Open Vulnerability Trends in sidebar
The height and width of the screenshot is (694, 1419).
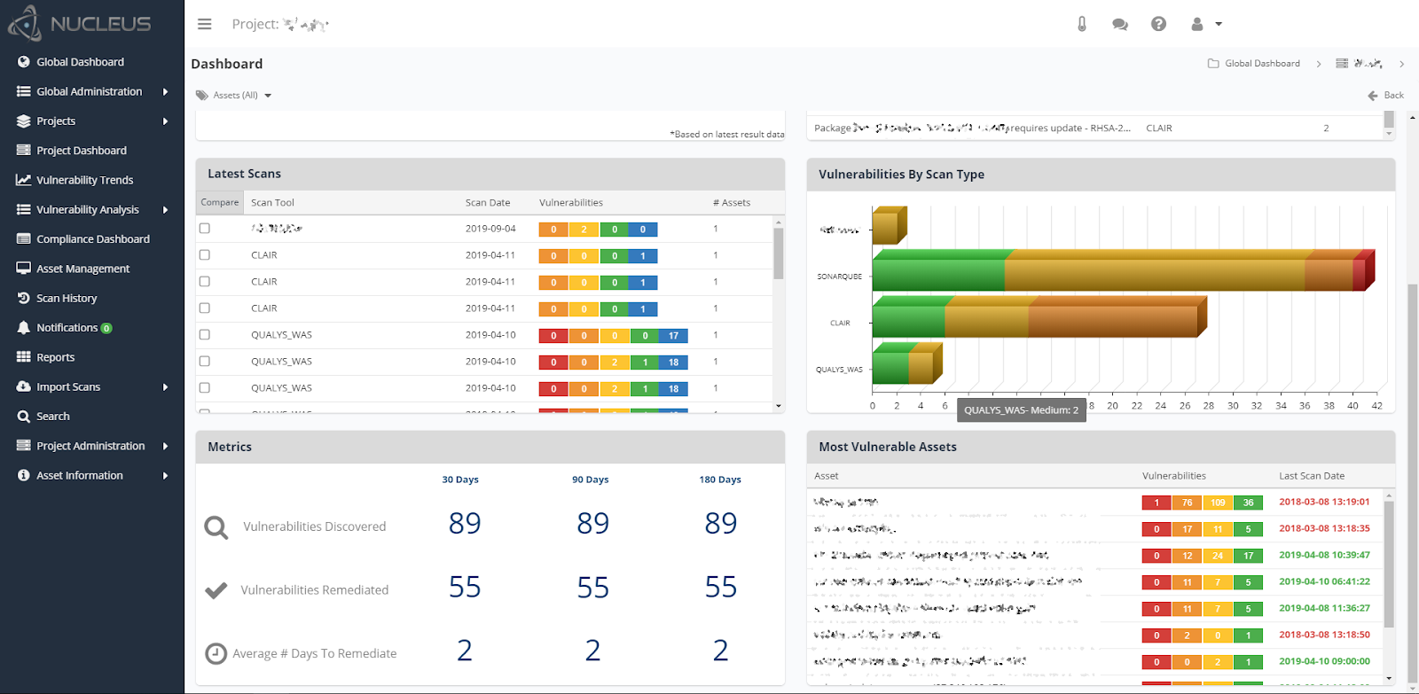click(84, 180)
